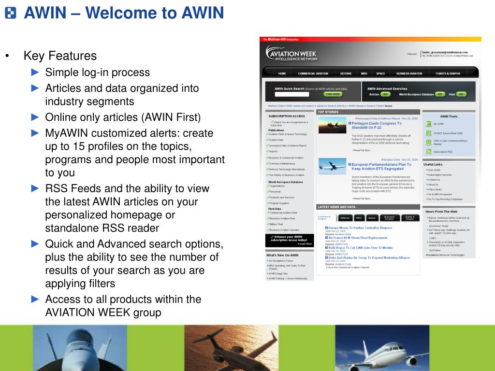The image size is (495, 371).
Task: Open the F-22 fighter jet story thumbnail
Action: click(x=333, y=125)
